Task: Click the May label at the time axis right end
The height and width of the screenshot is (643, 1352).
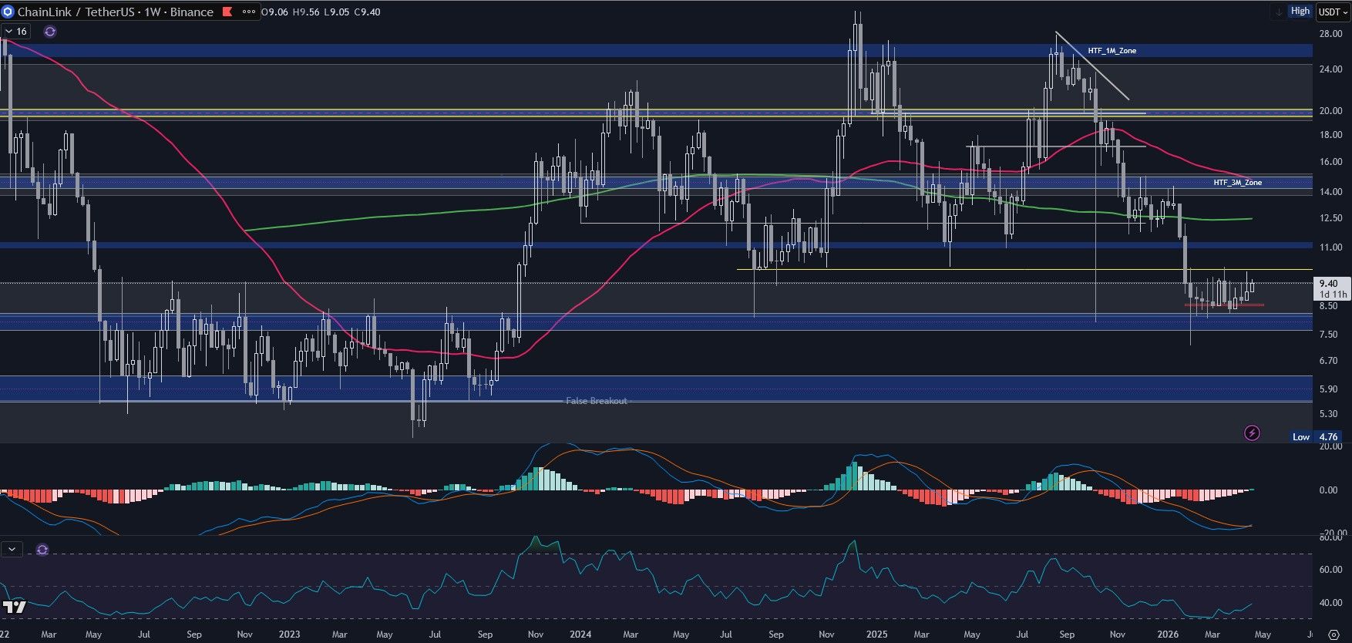Action: [1262, 635]
